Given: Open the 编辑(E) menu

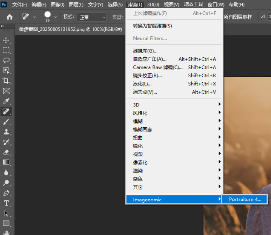Looking at the screenshot, I should coord(39,5).
